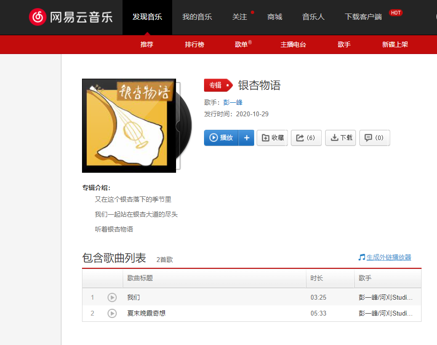The height and width of the screenshot is (345, 437).
Task: Go to 新碟上架 new albums tab
Action: point(395,44)
